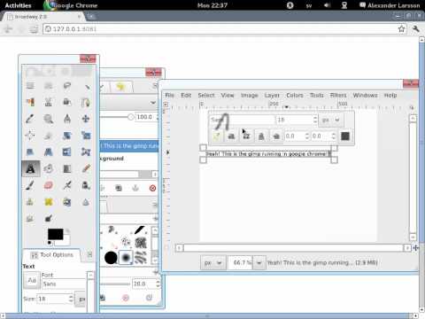Select the Pencil tool
Viewport: 425px width, 319px height.
click(86, 168)
